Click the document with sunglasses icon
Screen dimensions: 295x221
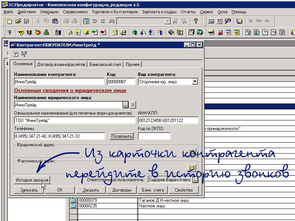(x=211, y=32)
